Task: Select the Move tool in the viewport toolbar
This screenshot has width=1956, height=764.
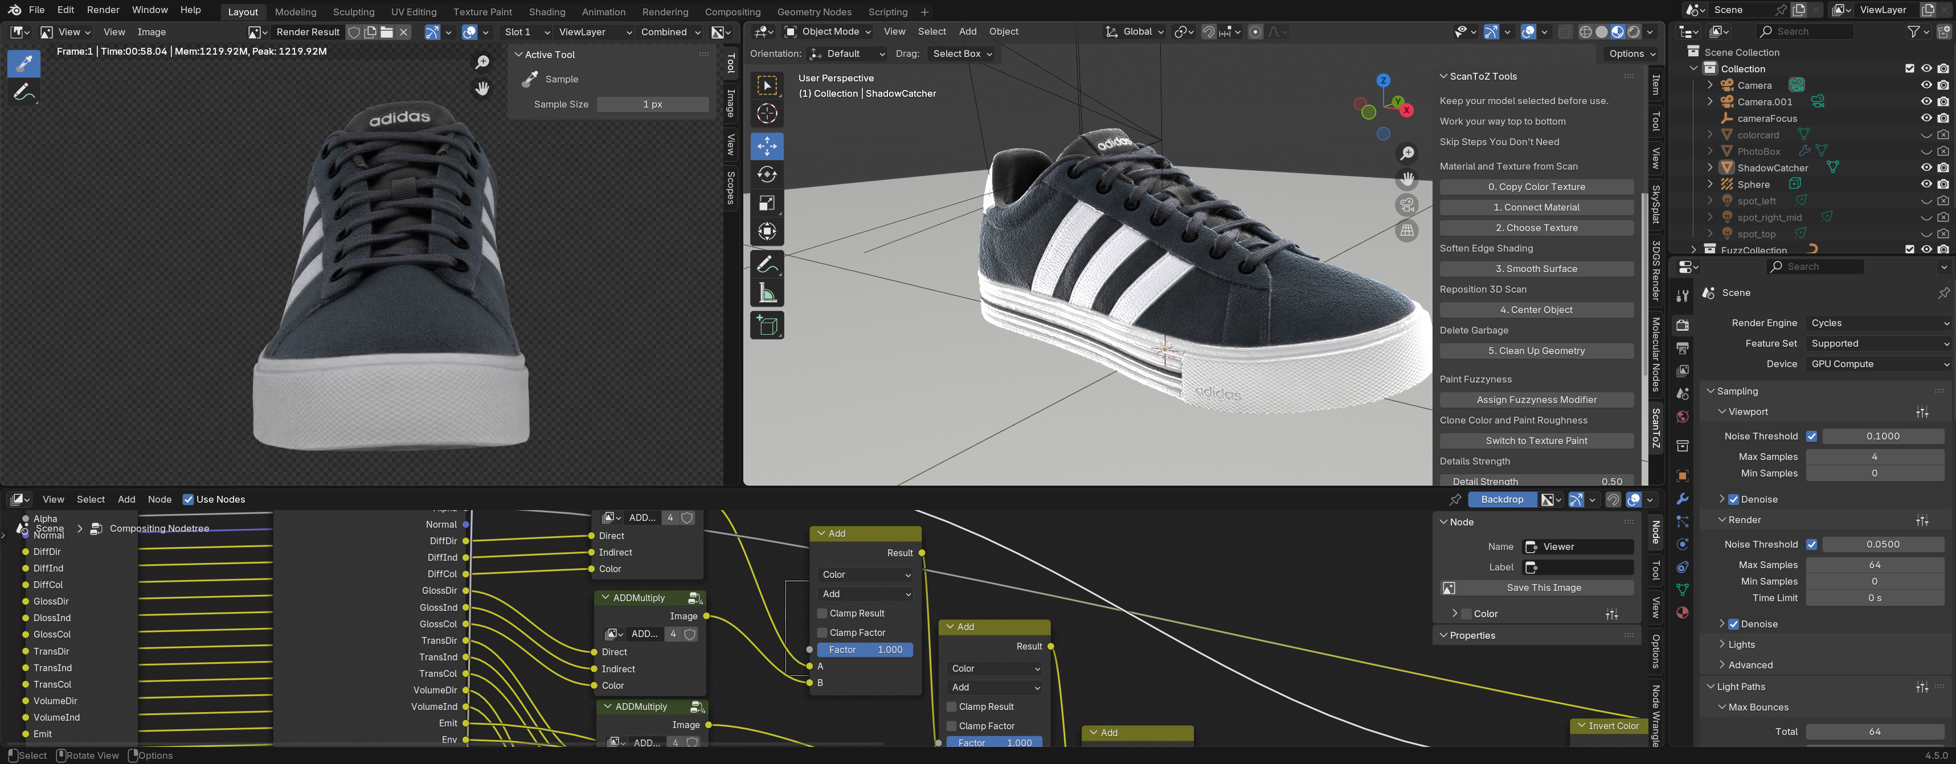Action: coord(767,146)
